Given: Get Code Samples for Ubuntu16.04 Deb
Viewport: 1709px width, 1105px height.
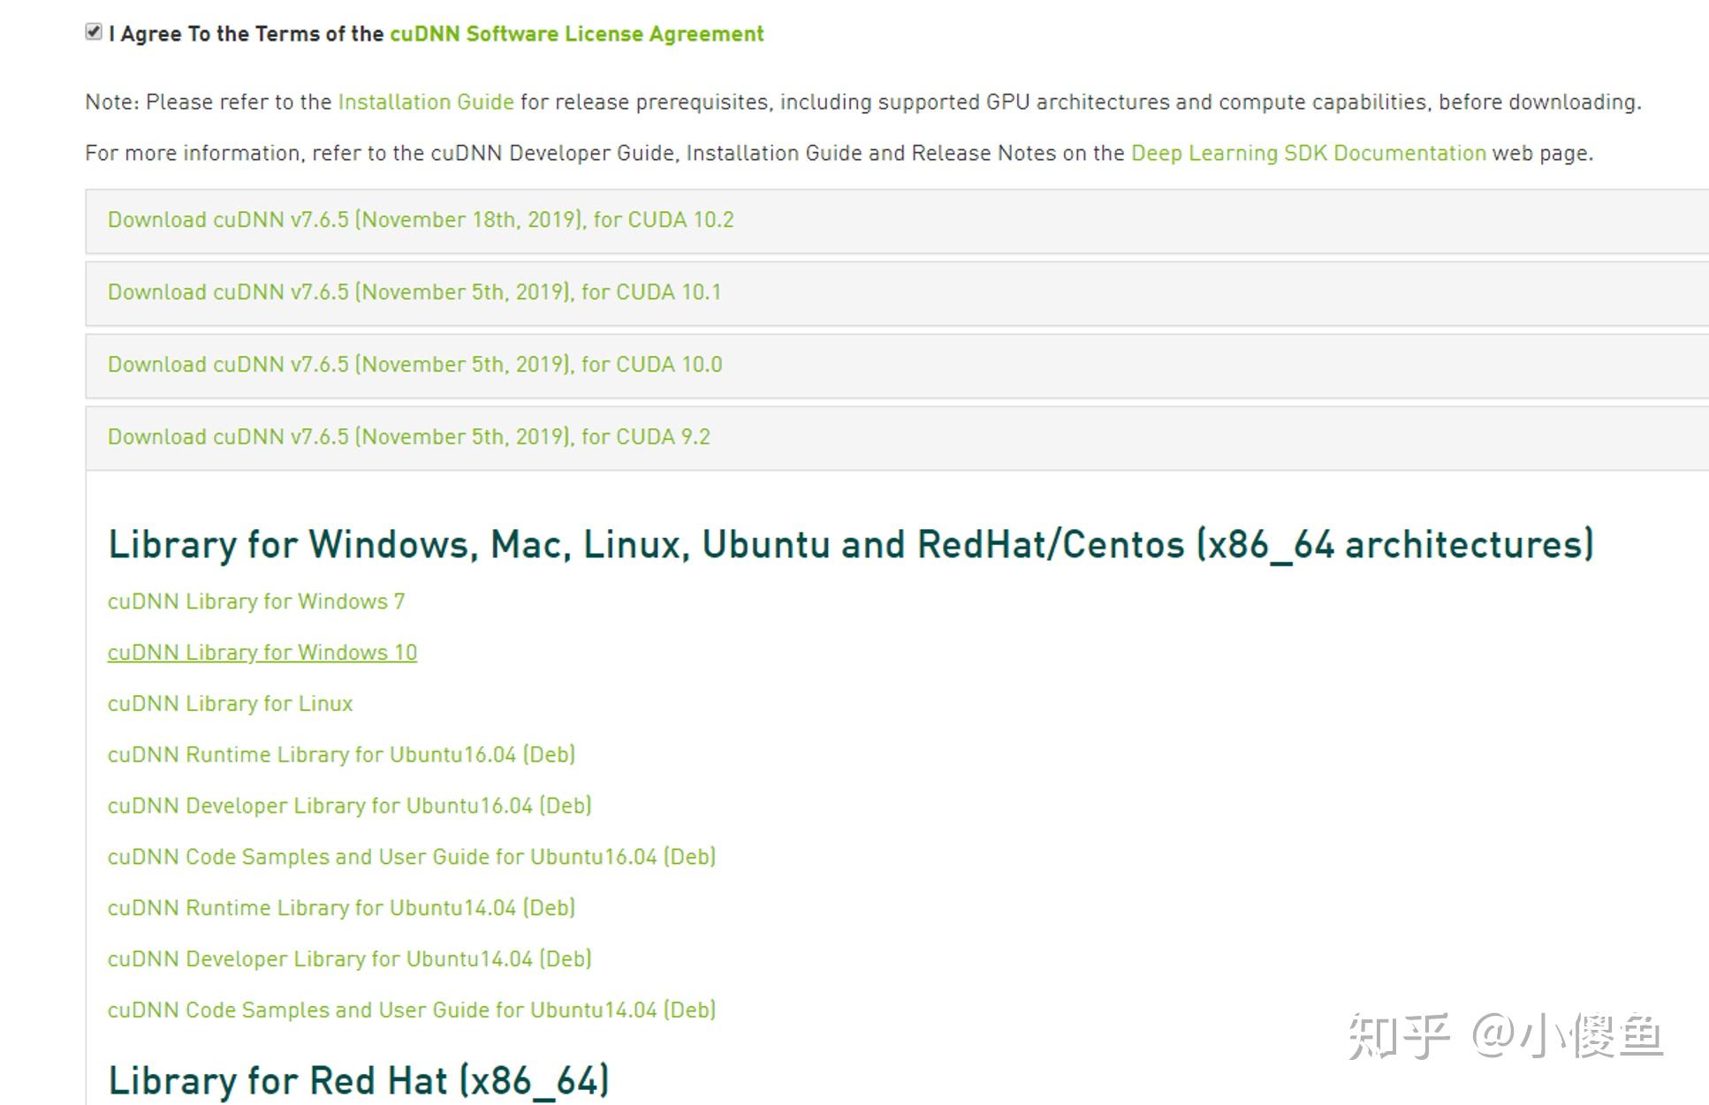Looking at the screenshot, I should [411, 857].
